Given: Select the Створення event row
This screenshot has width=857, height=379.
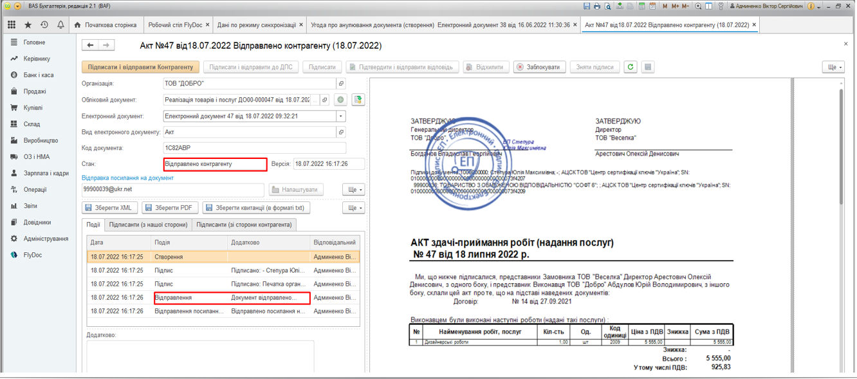Looking at the screenshot, I should [x=223, y=257].
